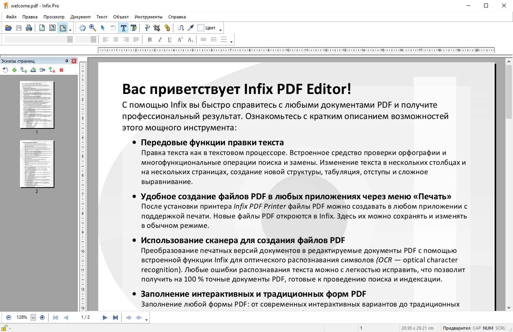Switch to single page view icon
Viewport: 513px width, 332px height.
coord(42,28)
